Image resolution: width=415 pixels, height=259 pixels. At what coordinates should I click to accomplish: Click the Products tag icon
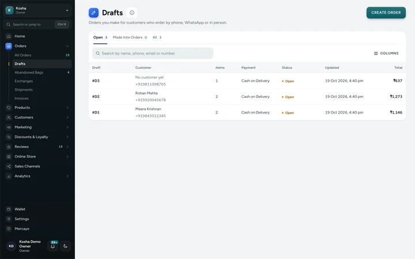pyautogui.click(x=9, y=108)
